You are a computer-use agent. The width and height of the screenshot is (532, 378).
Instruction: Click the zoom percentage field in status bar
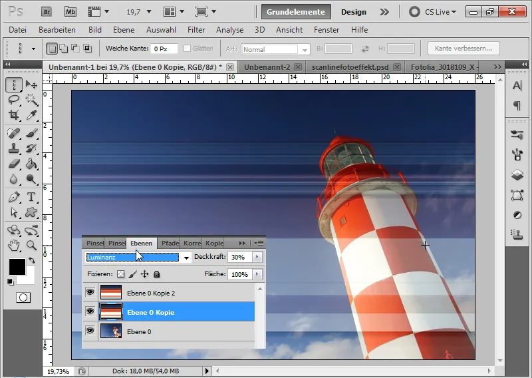click(58, 371)
